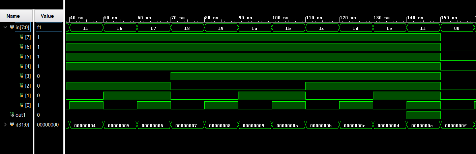The width and height of the screenshot is (476, 154).
Task: Click the bit [3] signal icon
Action: tap(22, 76)
